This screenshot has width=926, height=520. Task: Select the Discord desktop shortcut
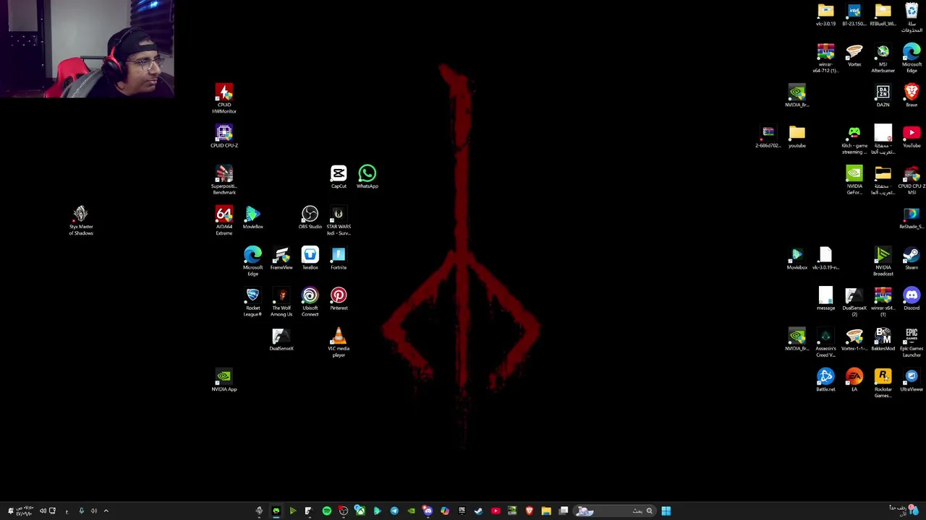point(912,299)
